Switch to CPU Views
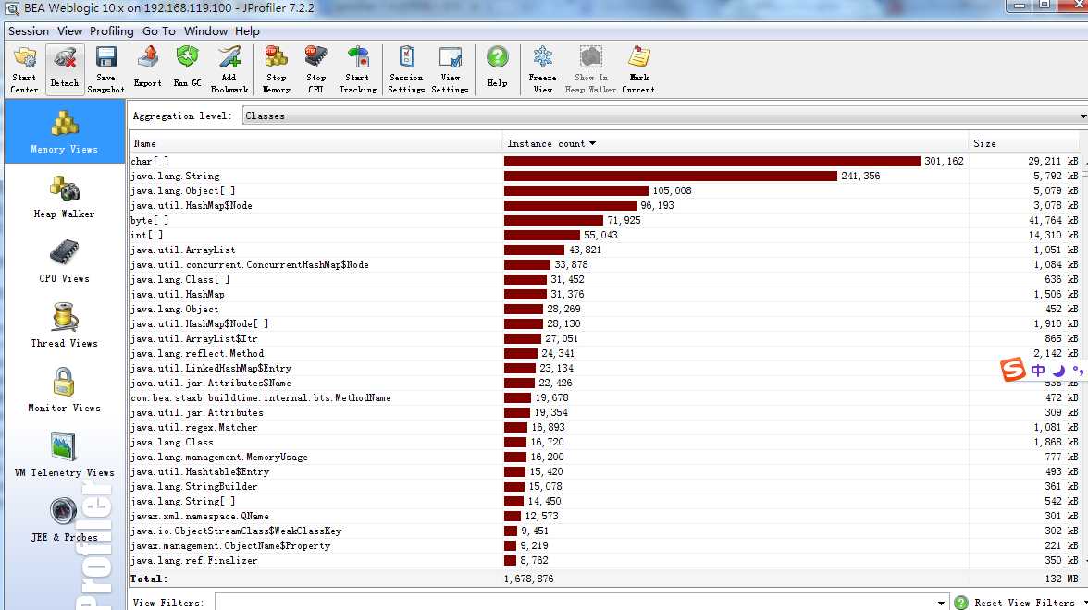This screenshot has height=610, width=1088. [x=63, y=261]
